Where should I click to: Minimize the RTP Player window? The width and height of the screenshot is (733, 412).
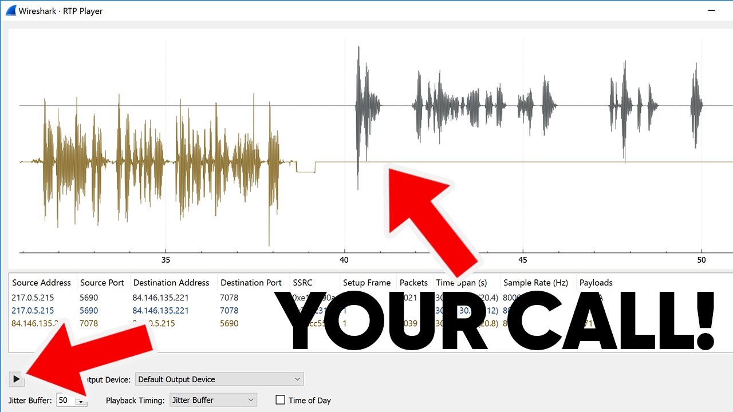[x=712, y=10]
